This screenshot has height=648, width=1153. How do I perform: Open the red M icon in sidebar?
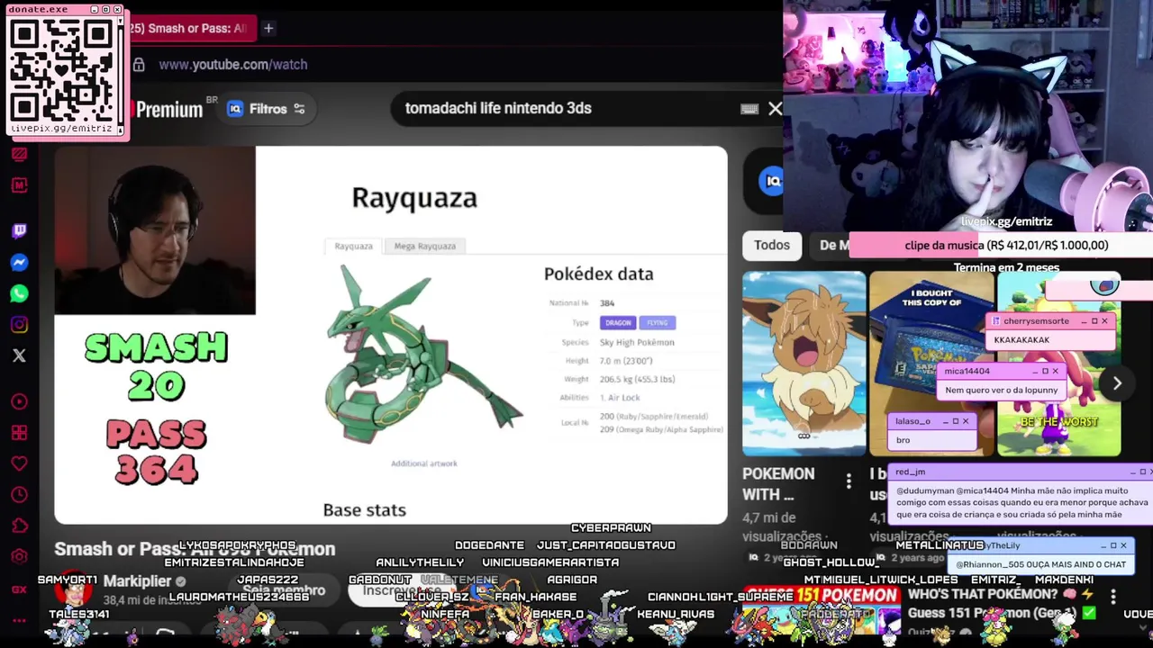19,184
